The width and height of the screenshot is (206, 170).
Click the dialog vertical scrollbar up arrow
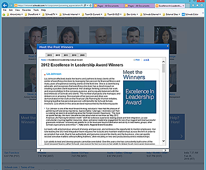(x=163, y=62)
